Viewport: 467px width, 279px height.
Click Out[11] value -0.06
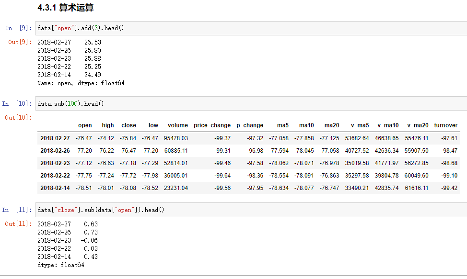click(x=89, y=240)
